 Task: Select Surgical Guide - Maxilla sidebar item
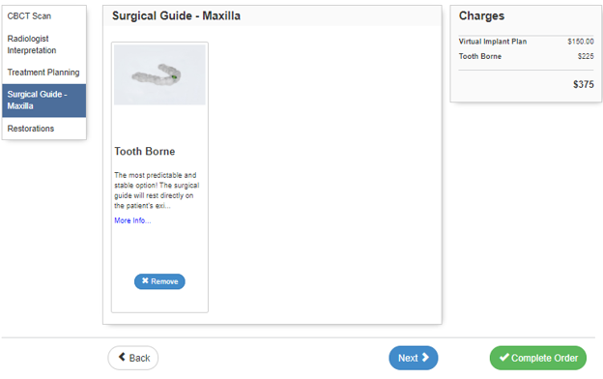point(43,100)
